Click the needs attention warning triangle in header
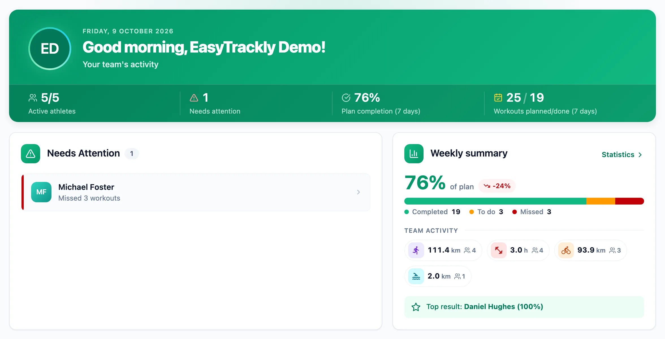Viewport: 665px width, 339px height. [194, 98]
